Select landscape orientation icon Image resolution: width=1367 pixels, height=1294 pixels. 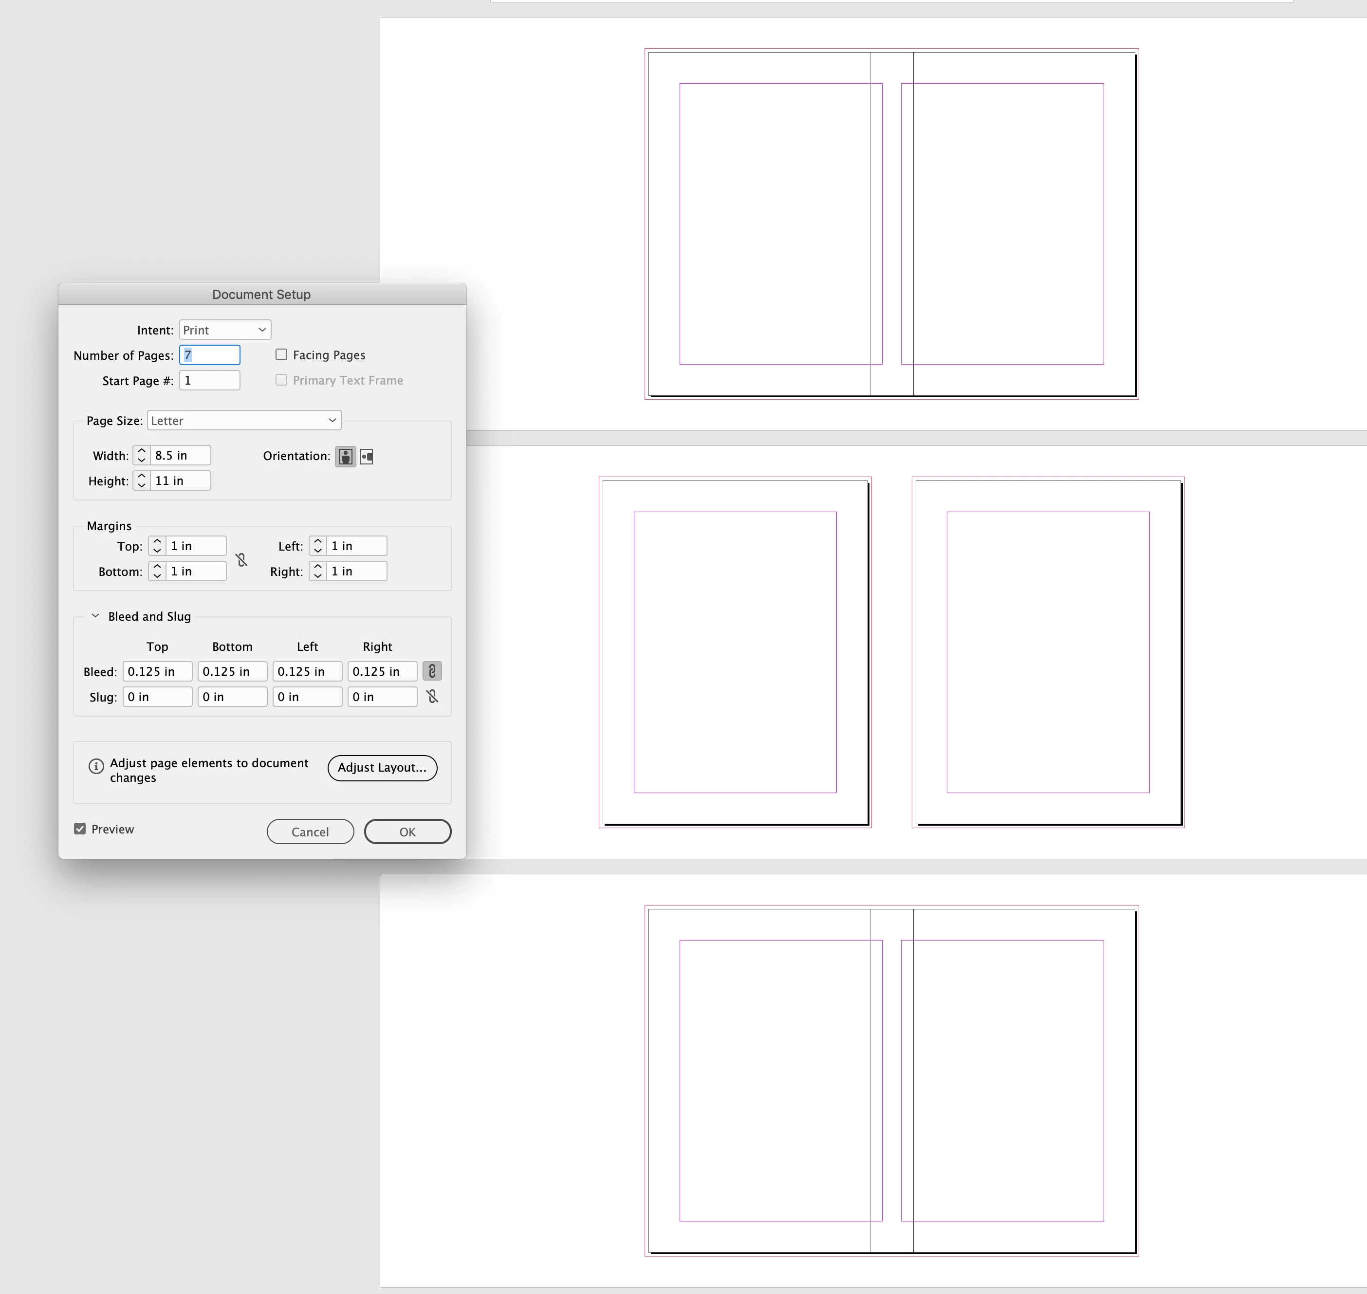point(367,456)
